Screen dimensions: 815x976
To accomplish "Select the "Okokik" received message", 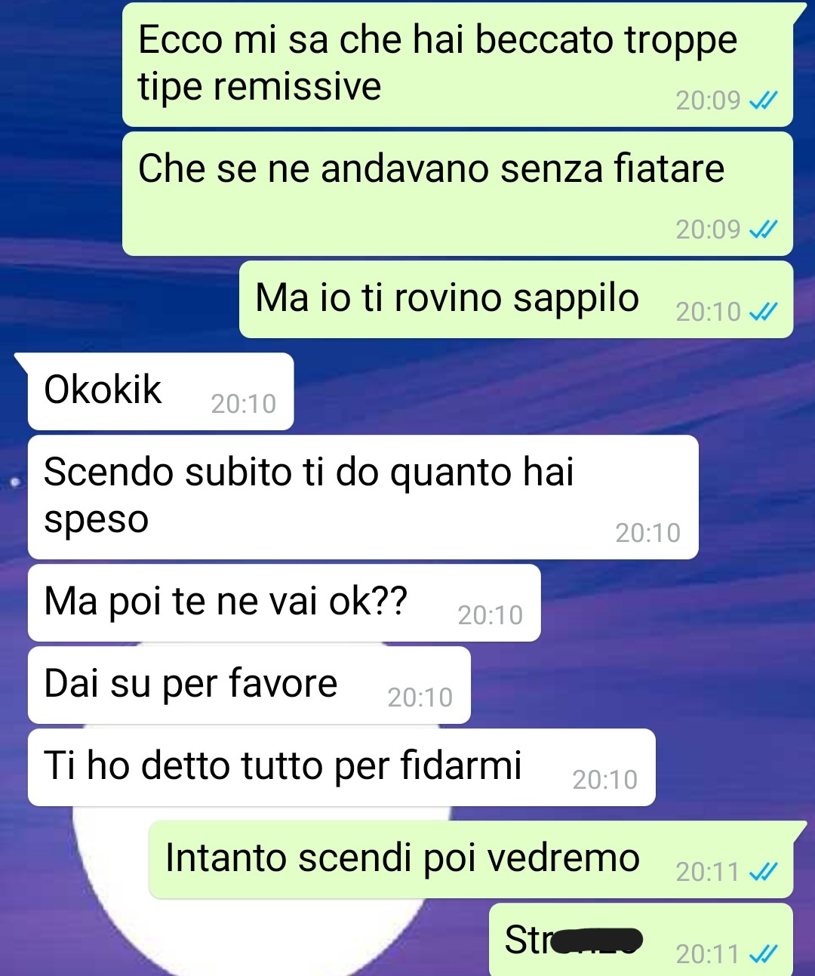I will coord(161,392).
